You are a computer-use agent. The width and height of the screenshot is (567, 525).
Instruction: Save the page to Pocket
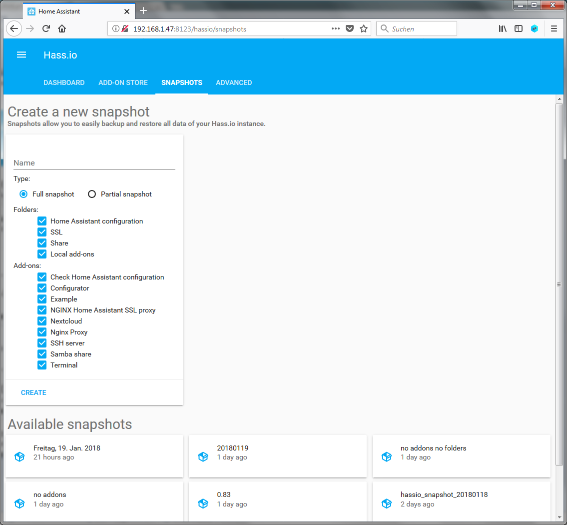click(350, 28)
